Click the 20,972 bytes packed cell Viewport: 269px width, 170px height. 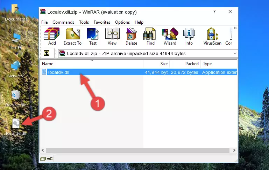coord(184,72)
